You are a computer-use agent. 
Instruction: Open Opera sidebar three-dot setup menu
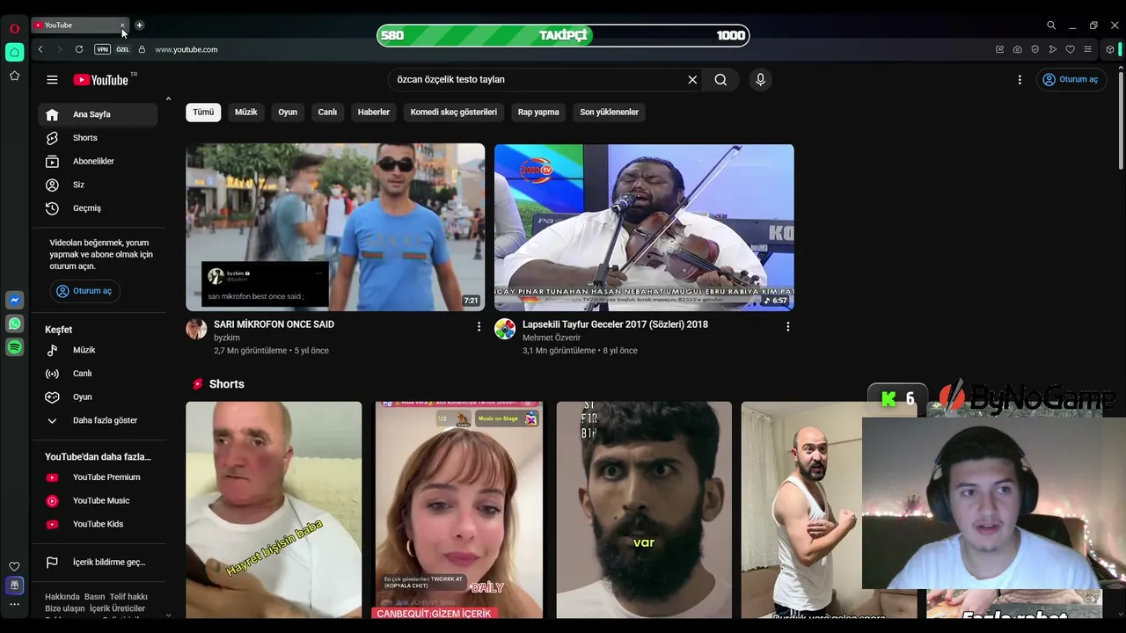pos(14,605)
